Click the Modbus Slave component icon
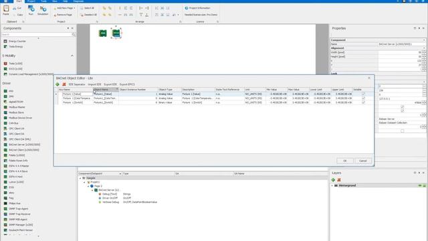The width and height of the screenshot is (428, 241). pyautogui.click(x=5, y=112)
